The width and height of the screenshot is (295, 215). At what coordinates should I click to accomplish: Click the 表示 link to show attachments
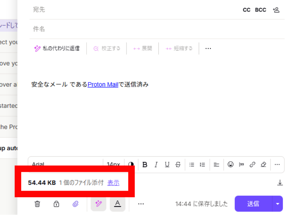(113, 183)
